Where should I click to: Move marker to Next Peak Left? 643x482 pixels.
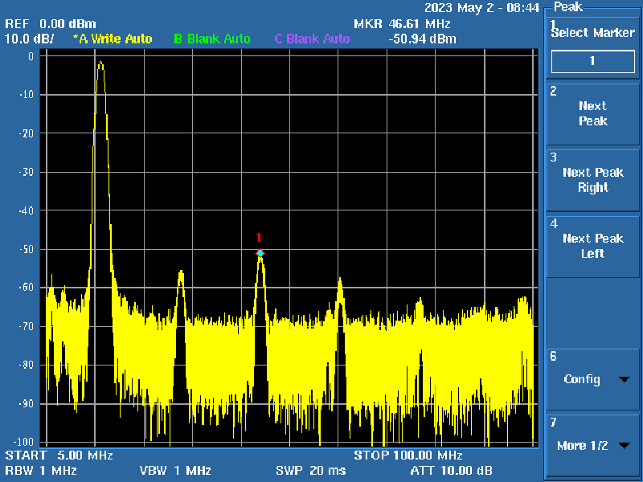pos(592,246)
